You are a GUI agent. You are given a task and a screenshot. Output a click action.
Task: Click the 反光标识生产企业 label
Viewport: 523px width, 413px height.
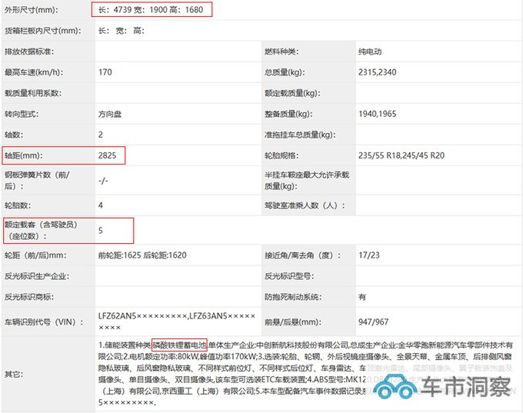tap(37, 276)
